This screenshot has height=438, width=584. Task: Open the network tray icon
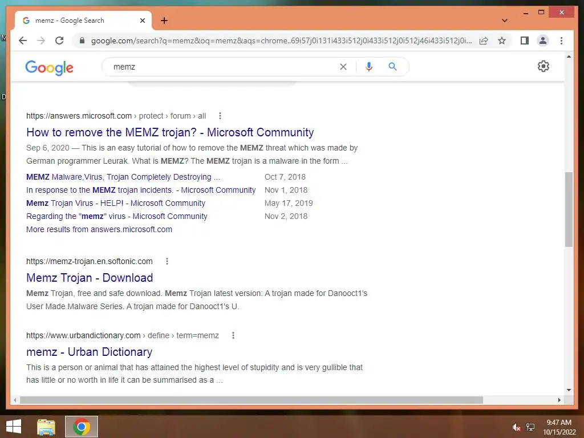tap(530, 427)
